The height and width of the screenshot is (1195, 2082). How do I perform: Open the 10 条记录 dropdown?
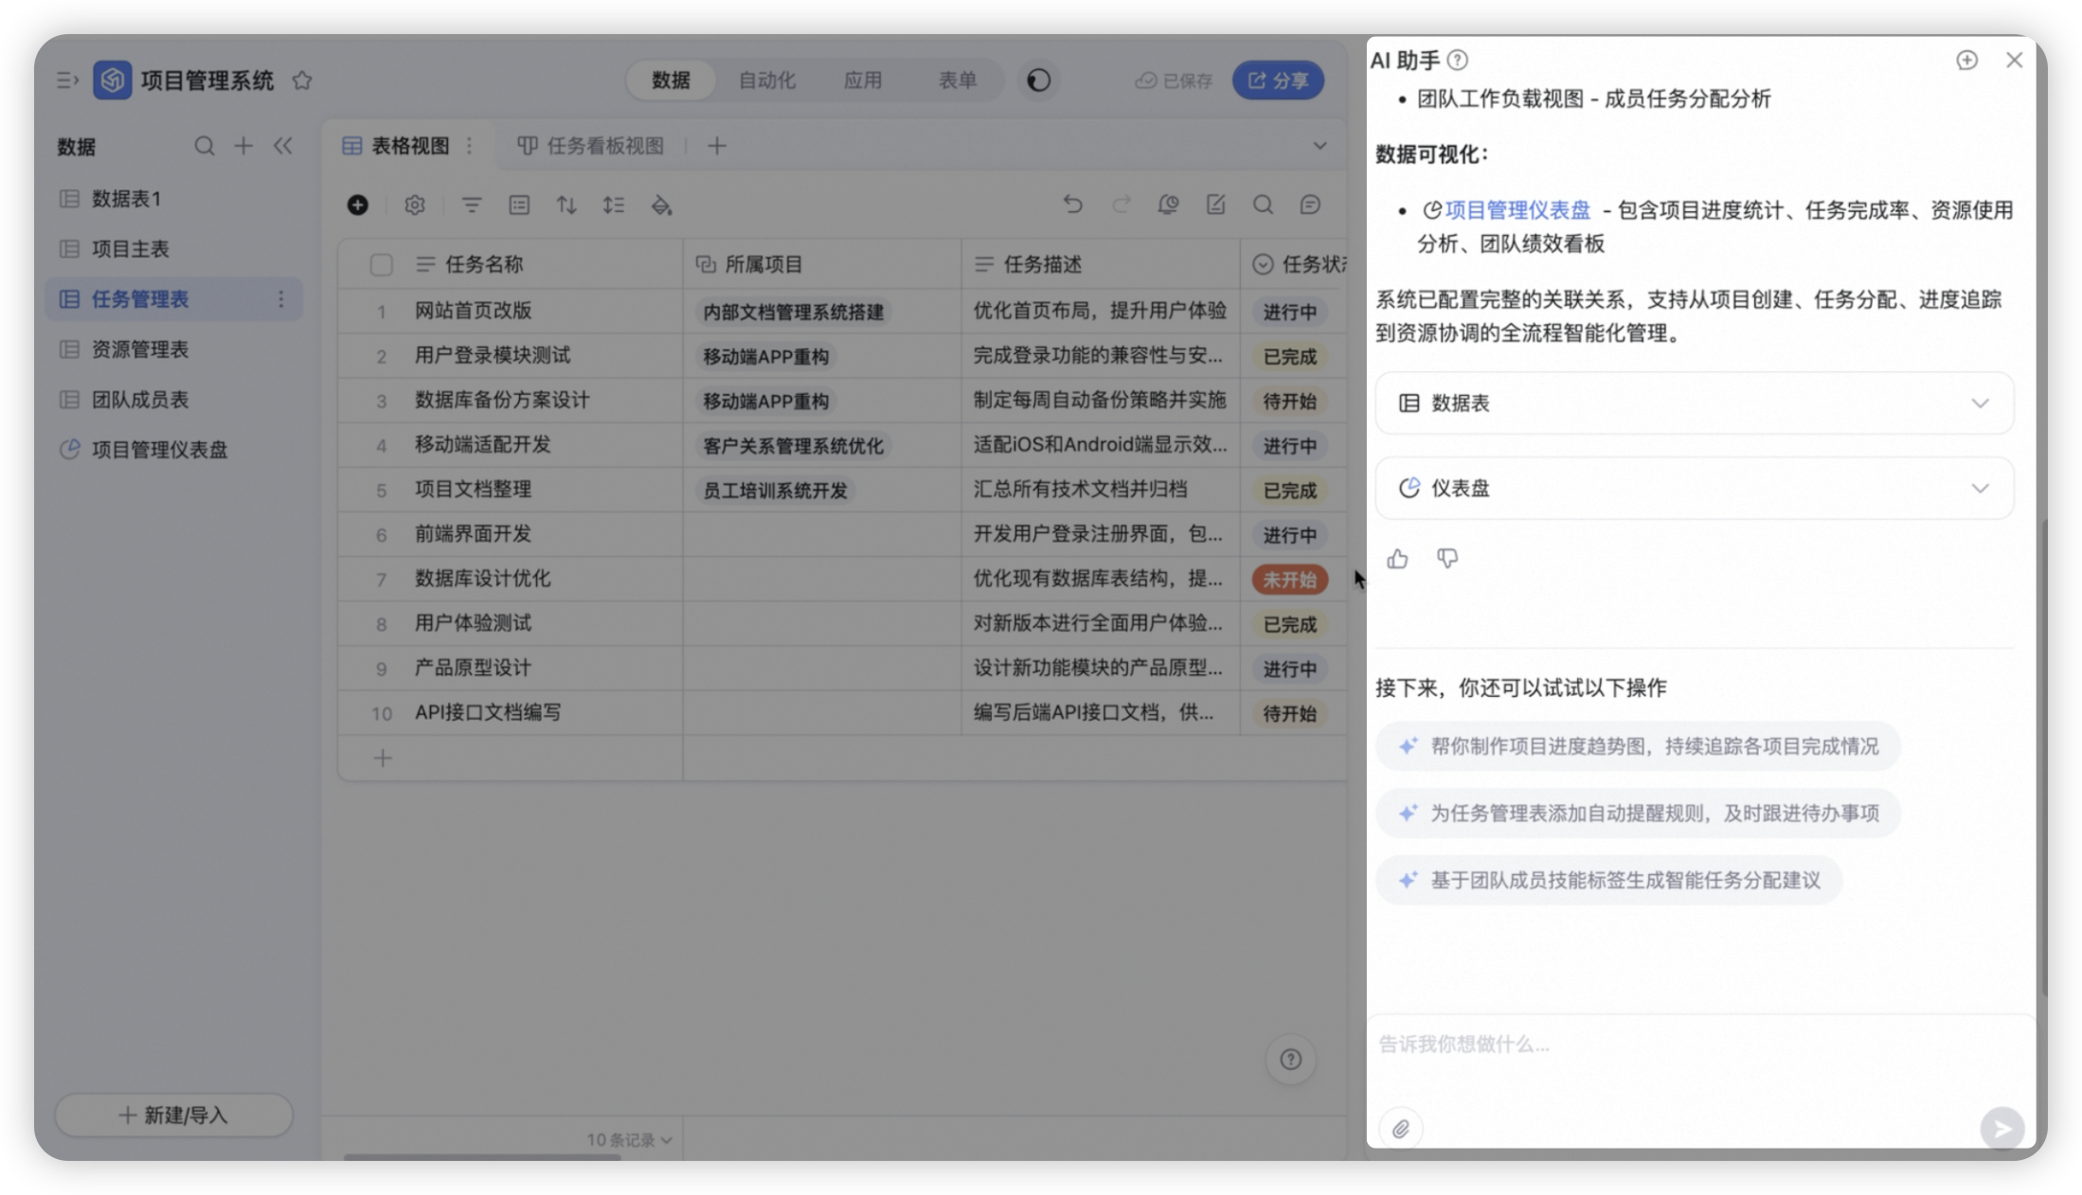629,1139
